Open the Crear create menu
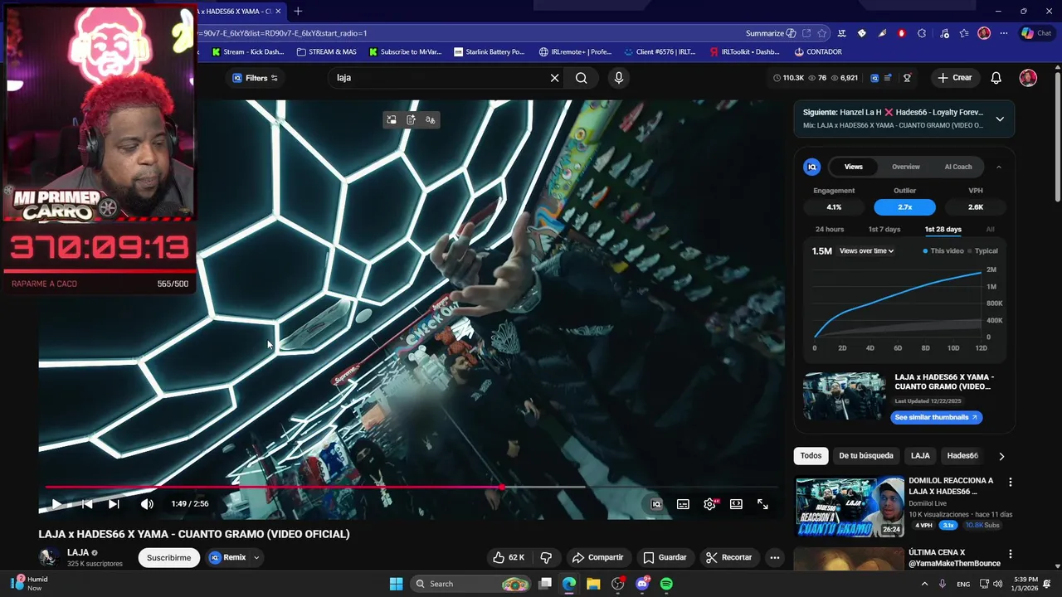 point(955,78)
